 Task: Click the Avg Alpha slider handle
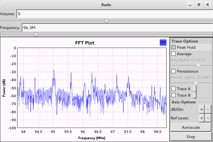tap(198, 65)
